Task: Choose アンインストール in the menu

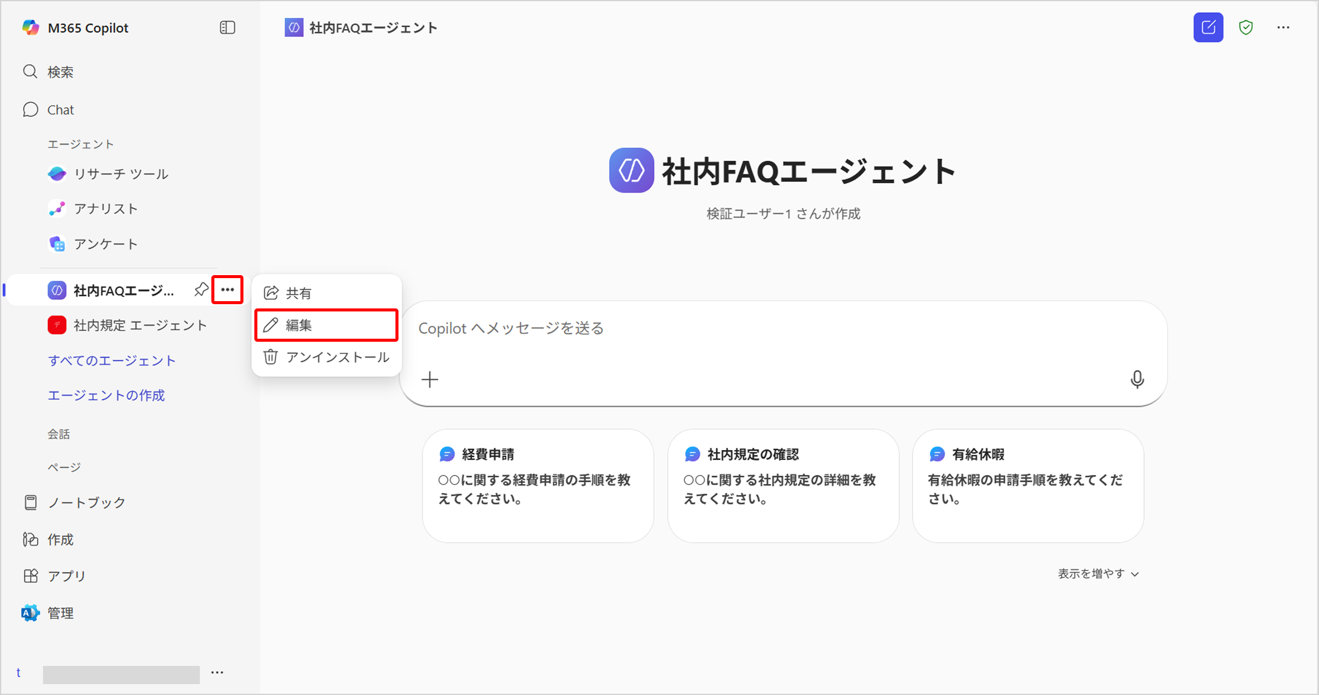Action: pos(326,357)
